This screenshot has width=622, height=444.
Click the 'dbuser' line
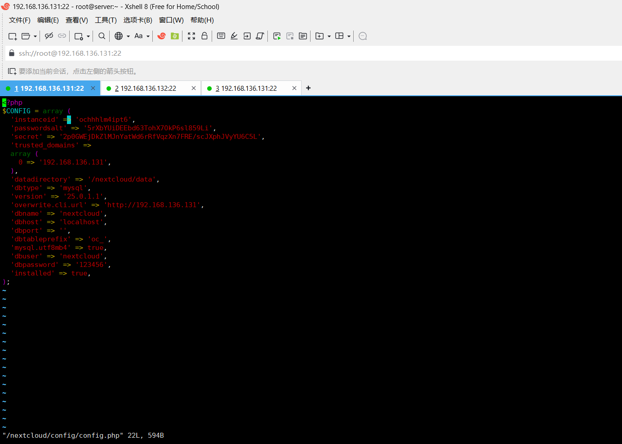(x=59, y=256)
